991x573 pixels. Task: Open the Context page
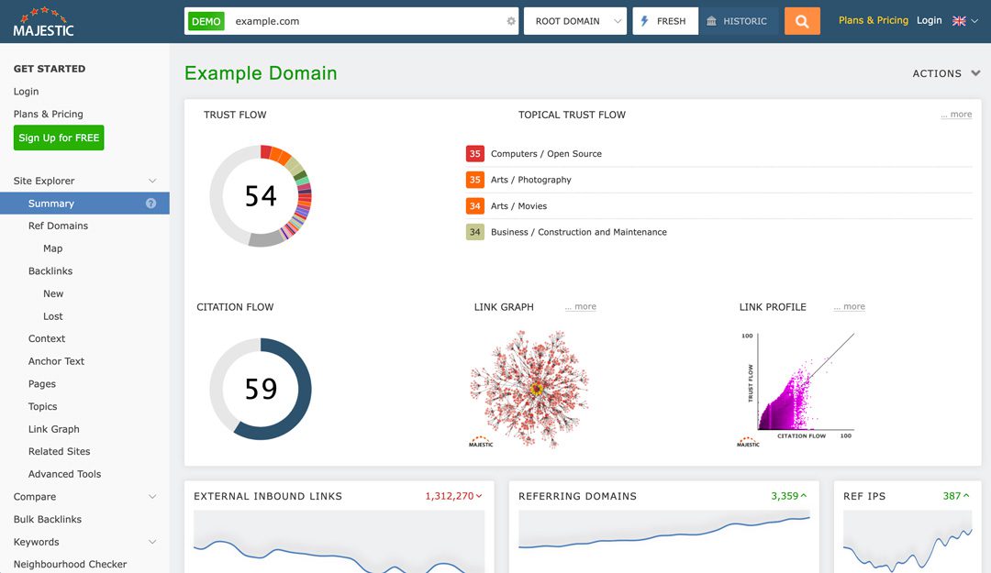click(47, 338)
